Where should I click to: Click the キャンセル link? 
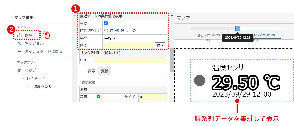coord(34,43)
